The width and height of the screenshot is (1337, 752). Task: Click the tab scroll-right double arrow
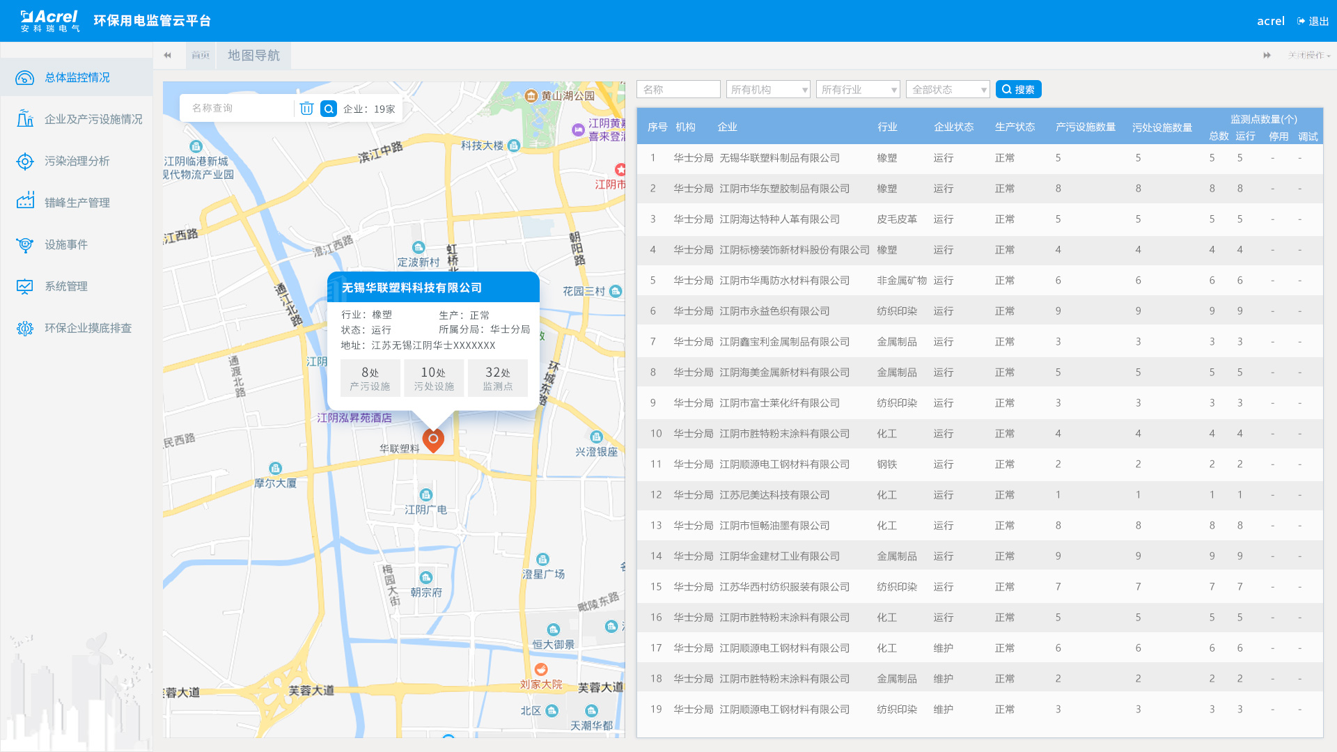1267,55
